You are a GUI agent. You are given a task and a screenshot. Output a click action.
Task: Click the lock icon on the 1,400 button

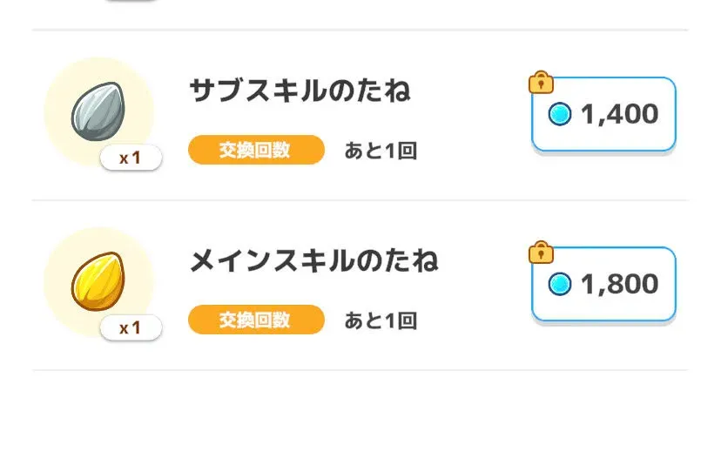541,83
